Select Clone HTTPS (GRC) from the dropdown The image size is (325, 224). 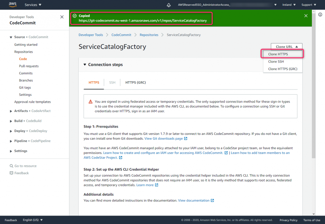click(282, 69)
